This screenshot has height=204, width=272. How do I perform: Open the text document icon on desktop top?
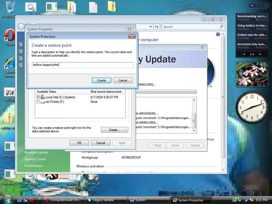pyautogui.click(x=93, y=7)
